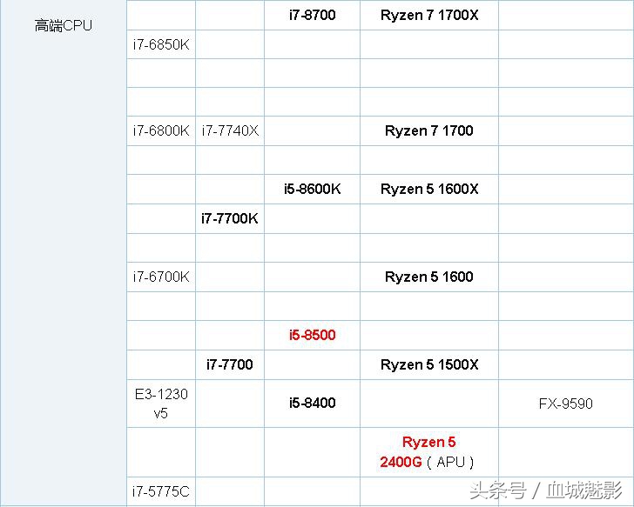
Task: Select the Ryzen 5 1600 cell
Action: tap(429, 277)
